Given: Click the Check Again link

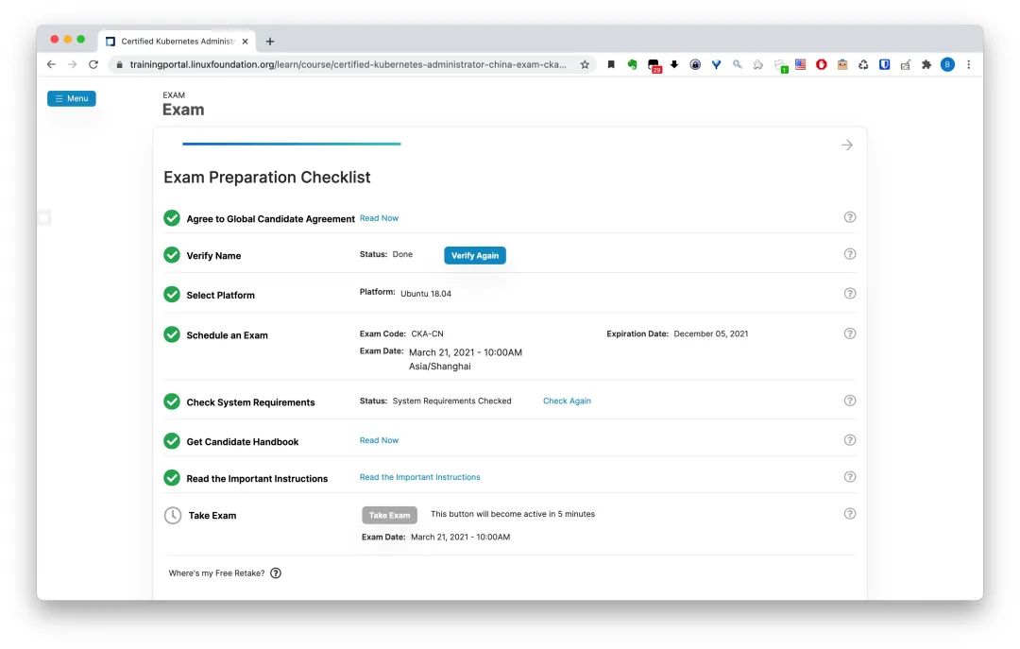Looking at the screenshot, I should 567,401.
